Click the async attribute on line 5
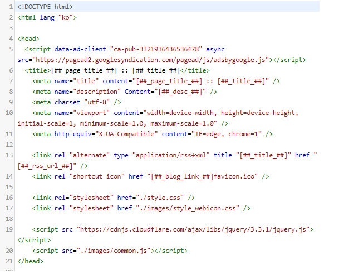Viewport: 339px width, 274px height. [215, 50]
